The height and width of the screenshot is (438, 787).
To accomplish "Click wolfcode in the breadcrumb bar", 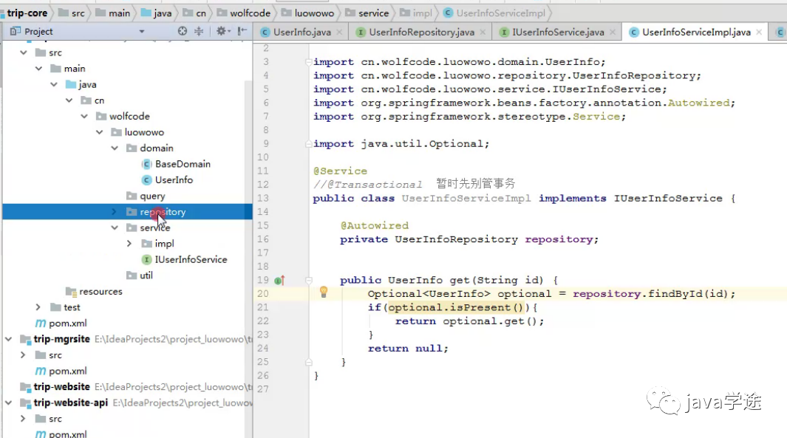I will (250, 13).
